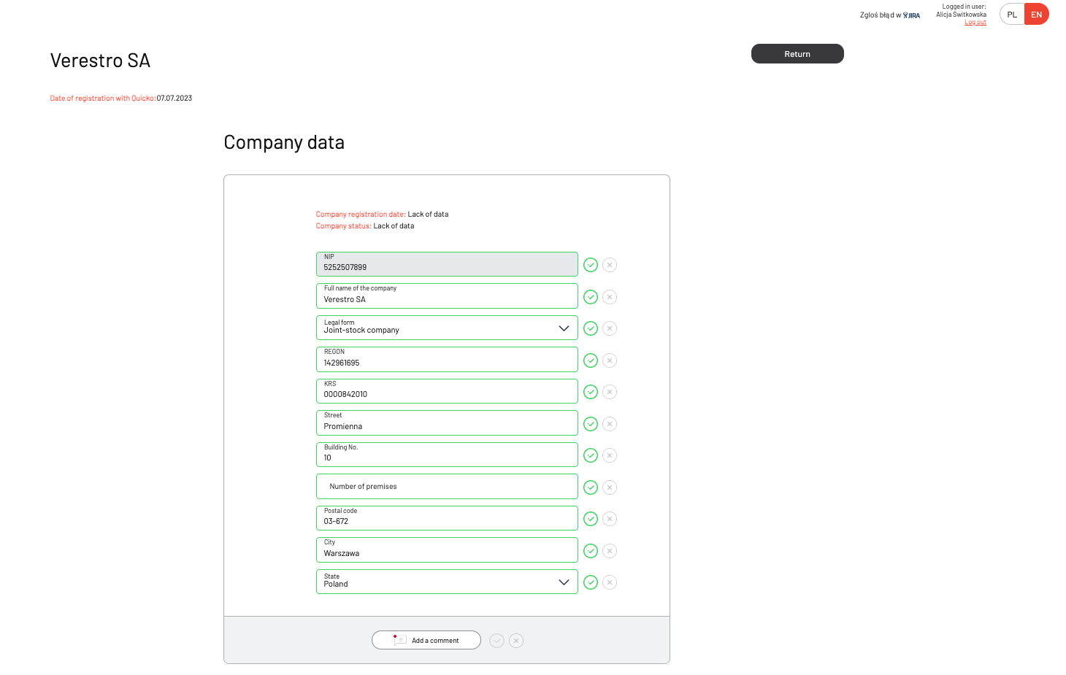This screenshot has height=675, width=1066.
Task: Approve the Postal code field
Action: 591,519
